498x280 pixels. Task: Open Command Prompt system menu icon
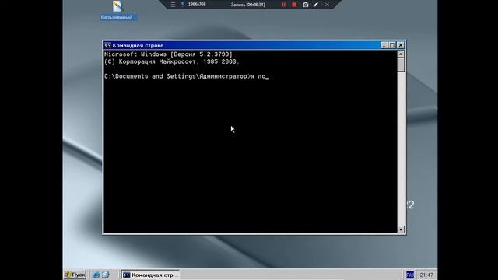coord(107,45)
